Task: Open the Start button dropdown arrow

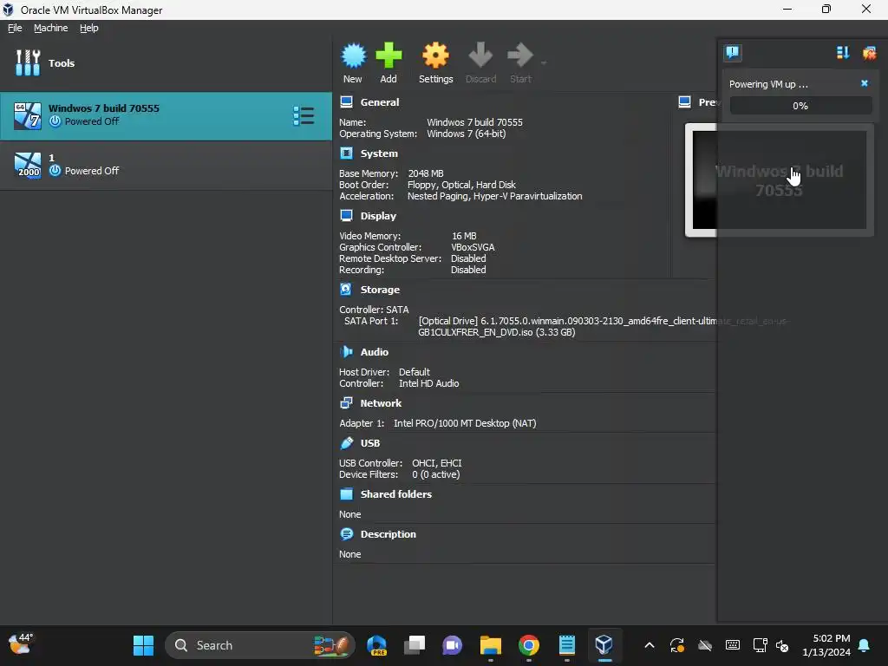Action: (544, 62)
